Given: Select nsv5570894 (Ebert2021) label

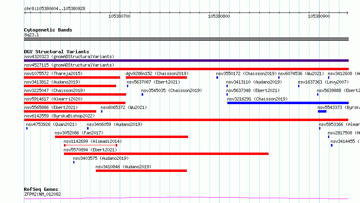Looking at the screenshot, I should (x=90, y=150).
